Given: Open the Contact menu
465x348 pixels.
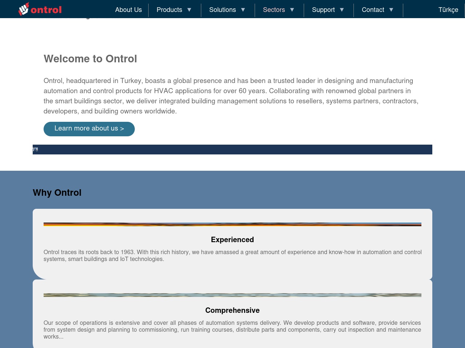Looking at the screenshot, I should pyautogui.click(x=373, y=10).
